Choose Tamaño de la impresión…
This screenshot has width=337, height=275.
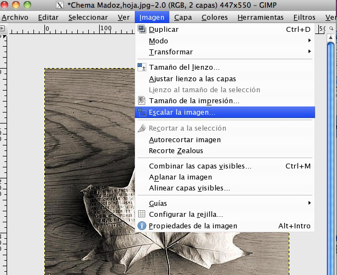[x=225, y=100]
